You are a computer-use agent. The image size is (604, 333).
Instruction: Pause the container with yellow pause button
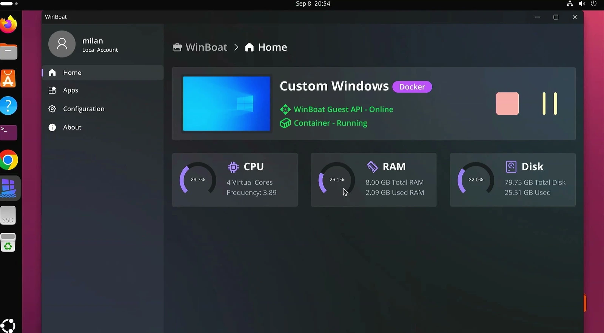(x=550, y=104)
